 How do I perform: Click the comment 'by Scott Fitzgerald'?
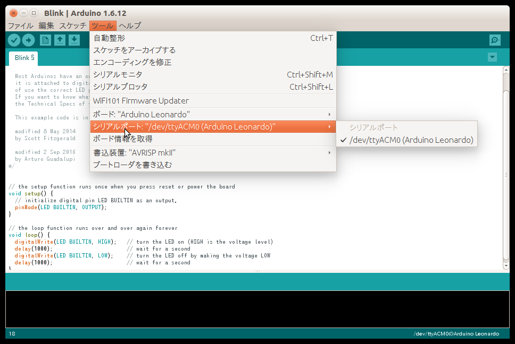coord(45,138)
